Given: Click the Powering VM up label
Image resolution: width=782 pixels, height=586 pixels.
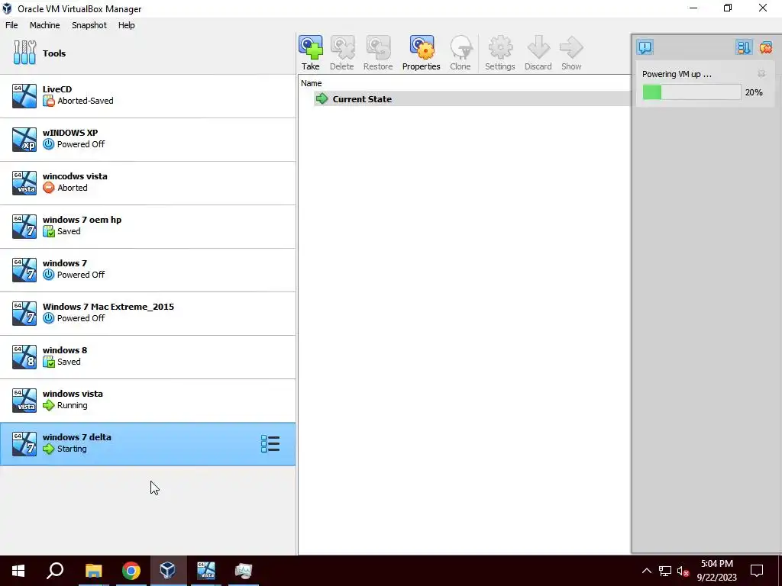Looking at the screenshot, I should coord(677,74).
